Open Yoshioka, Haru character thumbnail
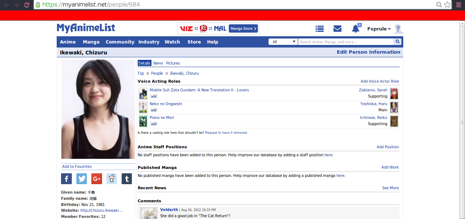Screen dimensions: 465x219 pos(394,107)
